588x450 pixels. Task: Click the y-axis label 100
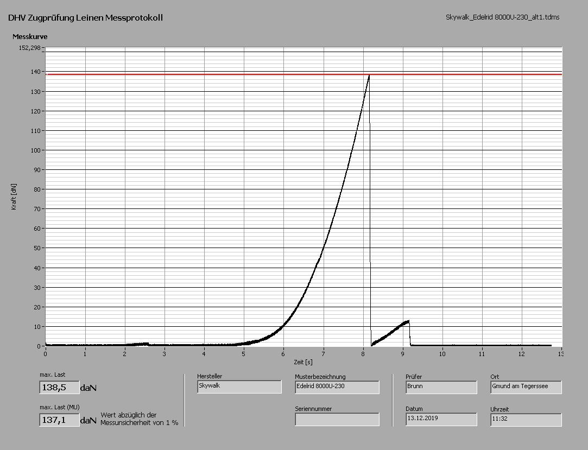35,150
